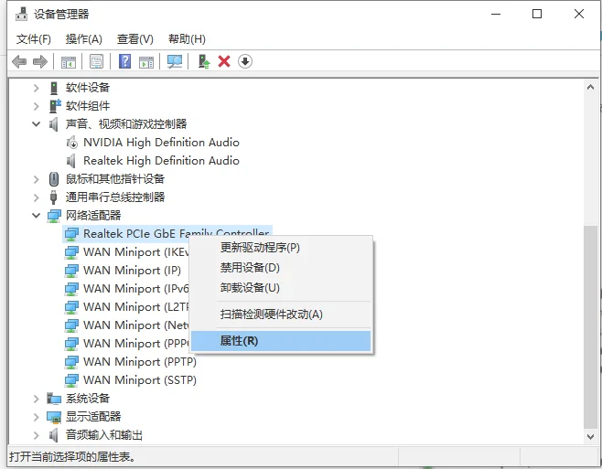Image resolution: width=602 pixels, height=469 pixels.
Task: Select WAN Miniport (SSTP) adapter
Action: pyautogui.click(x=139, y=380)
